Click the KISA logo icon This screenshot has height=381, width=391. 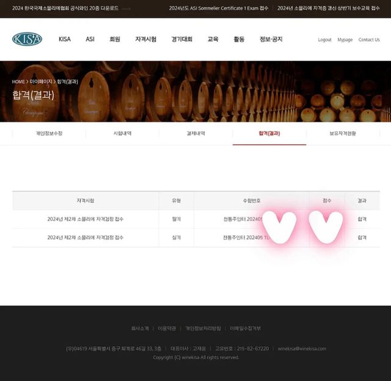click(27, 39)
